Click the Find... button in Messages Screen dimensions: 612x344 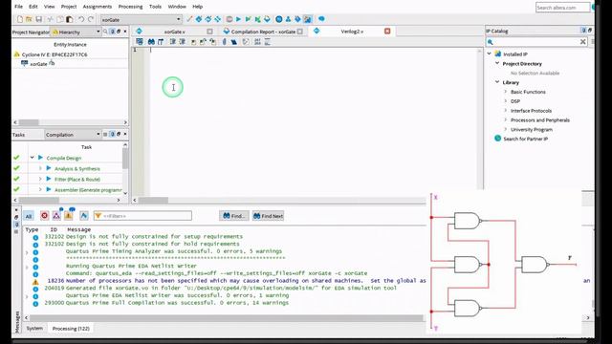point(234,216)
